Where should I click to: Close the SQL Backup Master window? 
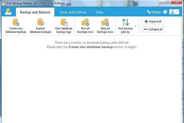click(177, 2)
